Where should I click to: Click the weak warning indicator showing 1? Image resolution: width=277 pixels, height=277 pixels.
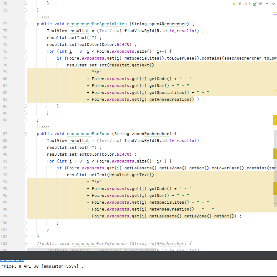pos(247,4)
